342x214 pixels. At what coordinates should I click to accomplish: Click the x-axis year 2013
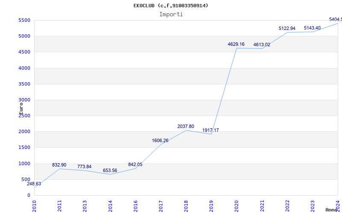85,206
